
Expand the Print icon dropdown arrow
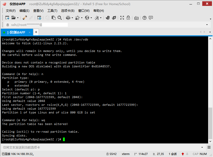[72, 18]
